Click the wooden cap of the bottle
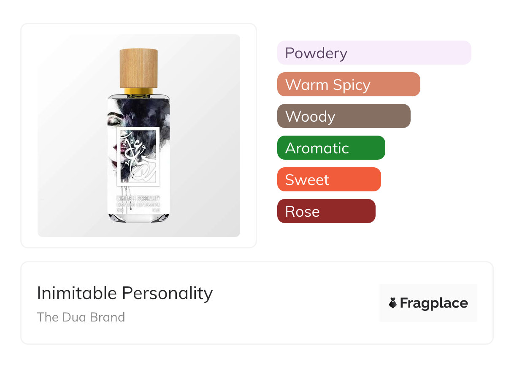The height and width of the screenshot is (365, 514). (138, 68)
